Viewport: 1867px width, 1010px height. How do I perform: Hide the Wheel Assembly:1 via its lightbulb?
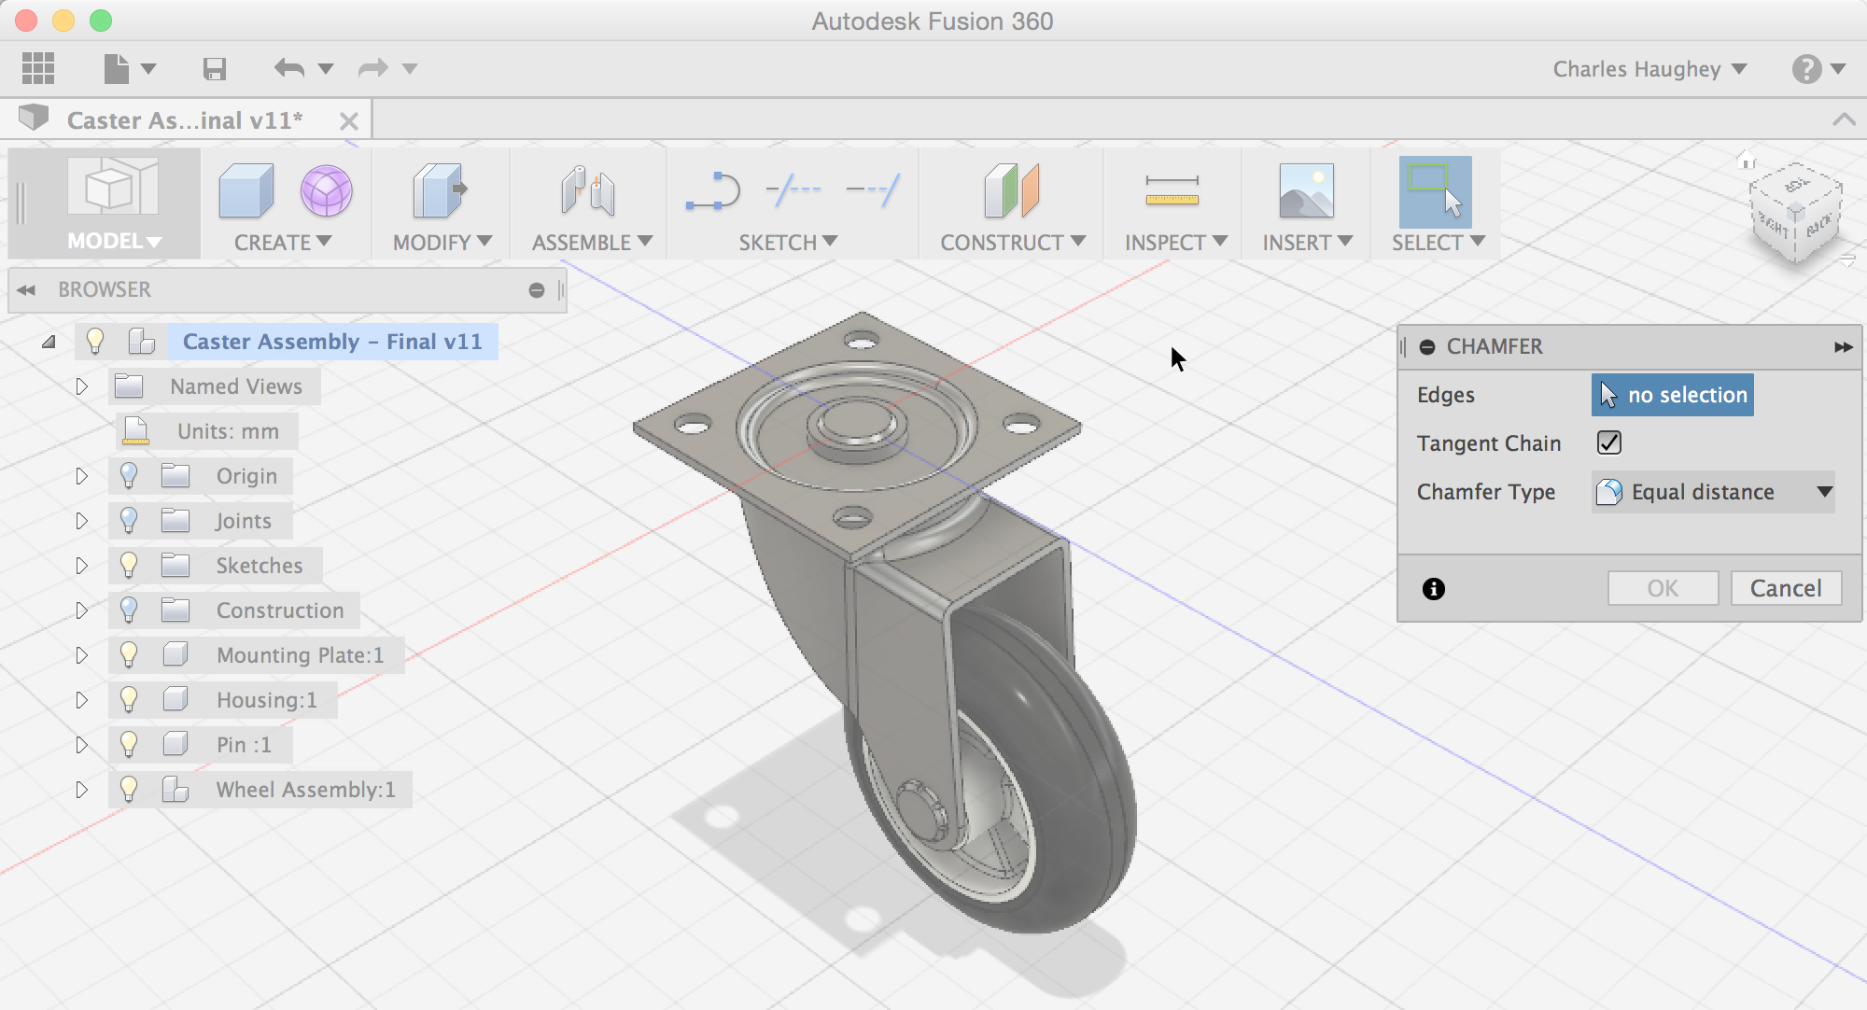pos(129,789)
